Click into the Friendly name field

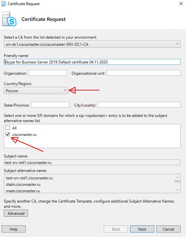point(92,62)
